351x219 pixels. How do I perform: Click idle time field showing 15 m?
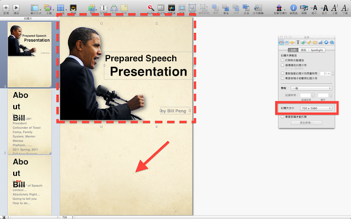coord(326,73)
